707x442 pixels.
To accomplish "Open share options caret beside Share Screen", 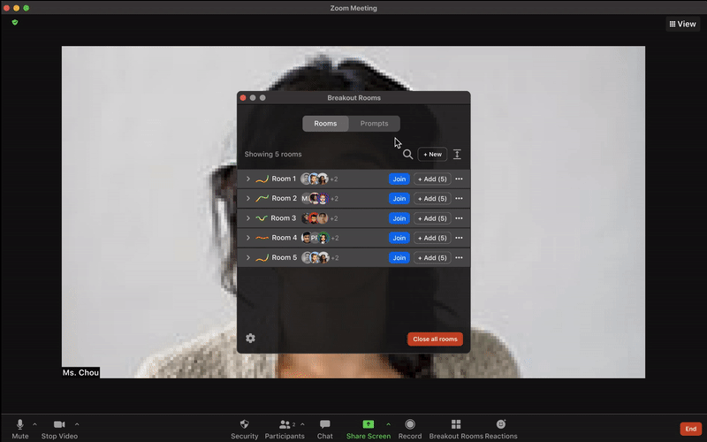I will pos(388,424).
